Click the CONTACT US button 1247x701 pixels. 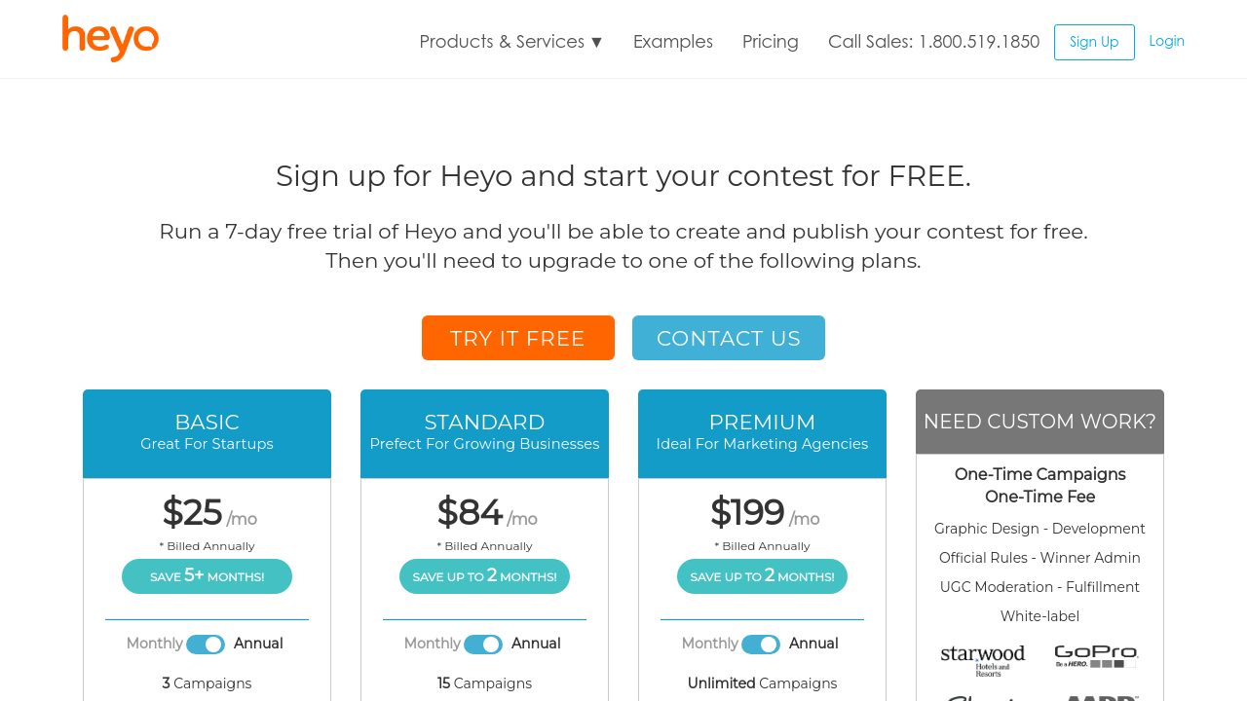click(x=729, y=338)
